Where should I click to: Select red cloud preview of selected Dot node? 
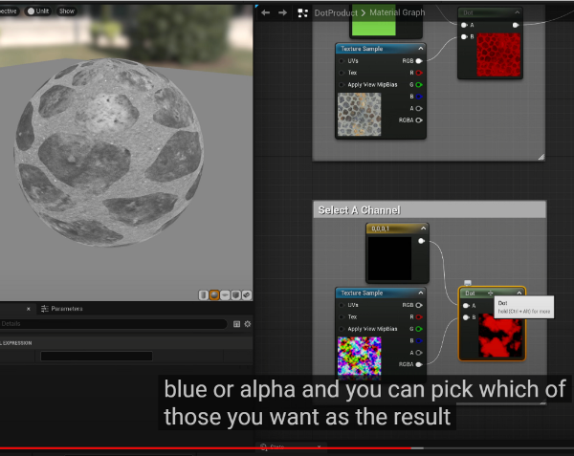click(x=500, y=336)
